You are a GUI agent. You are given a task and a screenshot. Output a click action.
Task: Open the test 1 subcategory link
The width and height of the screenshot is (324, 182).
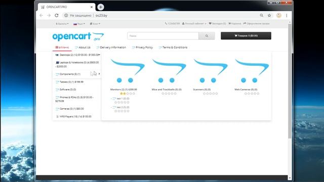tap(123, 99)
